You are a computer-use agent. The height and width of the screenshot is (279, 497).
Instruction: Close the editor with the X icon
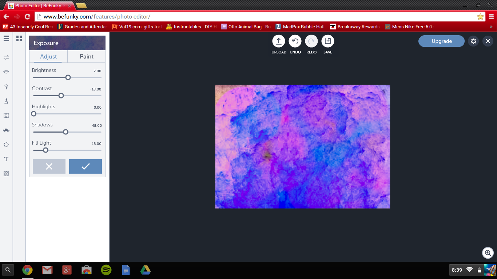[x=488, y=41]
